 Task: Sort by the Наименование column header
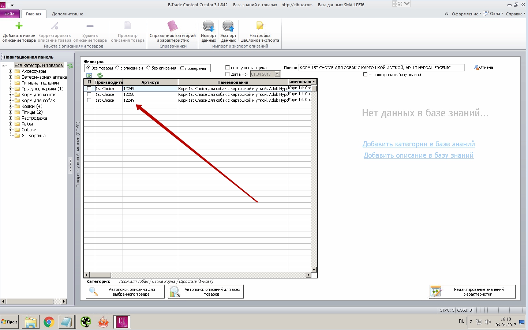[x=233, y=82]
